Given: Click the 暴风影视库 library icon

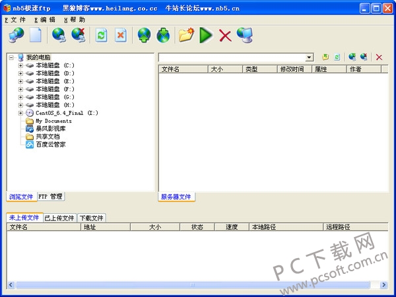Looking at the screenshot, I should click(x=30, y=129).
